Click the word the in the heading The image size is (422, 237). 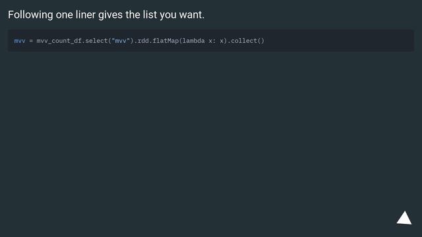[133, 14]
